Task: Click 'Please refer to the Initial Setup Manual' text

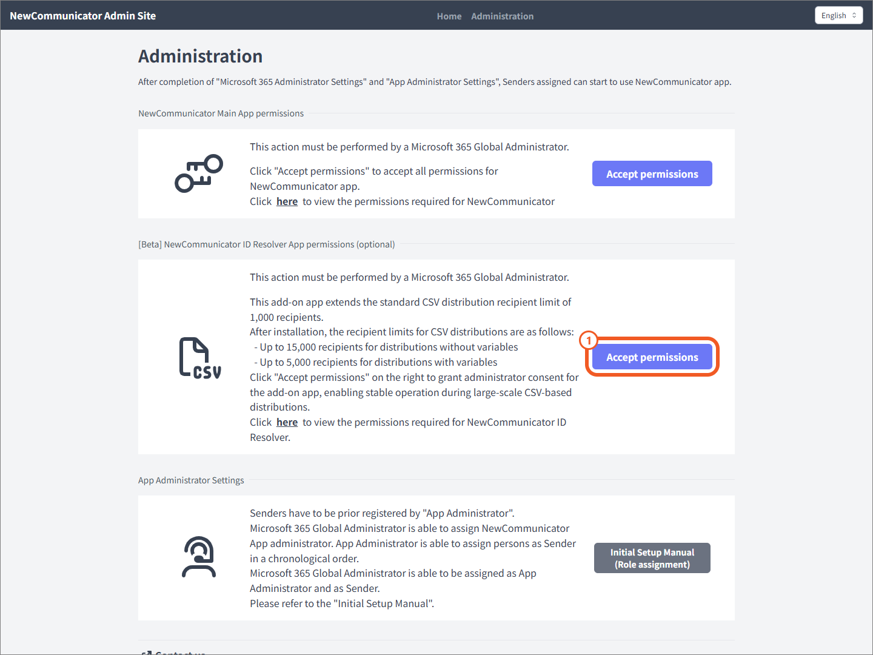Action: coord(342,603)
